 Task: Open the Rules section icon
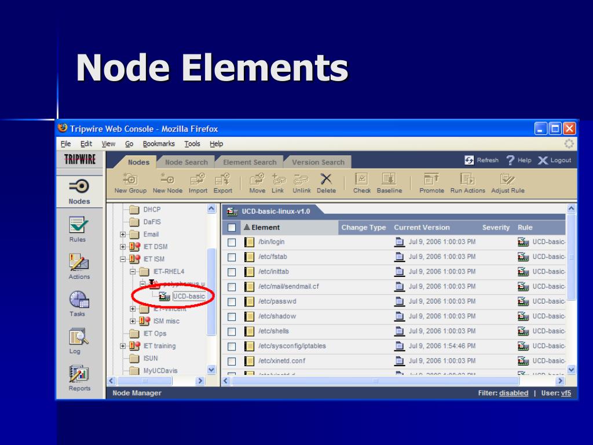[x=78, y=224]
